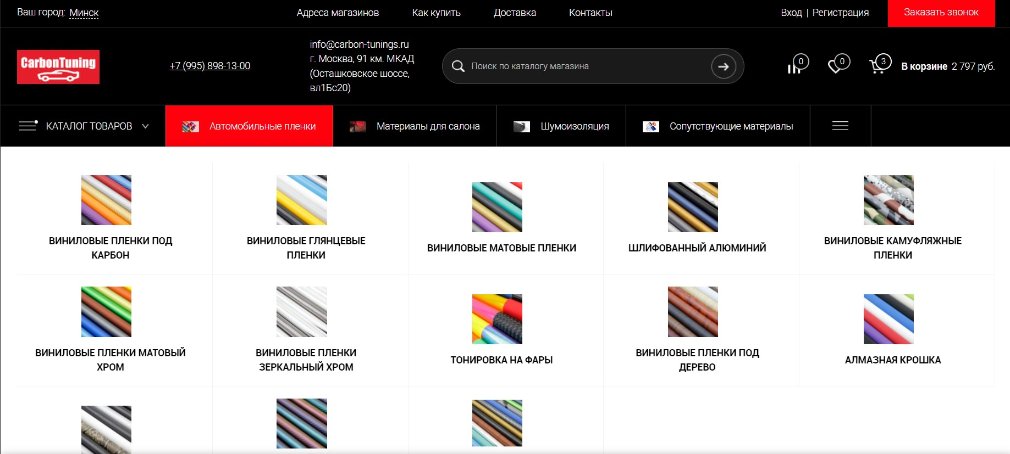Screen dimensions: 1010x454
Task: Click the magnifier icon in search
Action: [458, 66]
